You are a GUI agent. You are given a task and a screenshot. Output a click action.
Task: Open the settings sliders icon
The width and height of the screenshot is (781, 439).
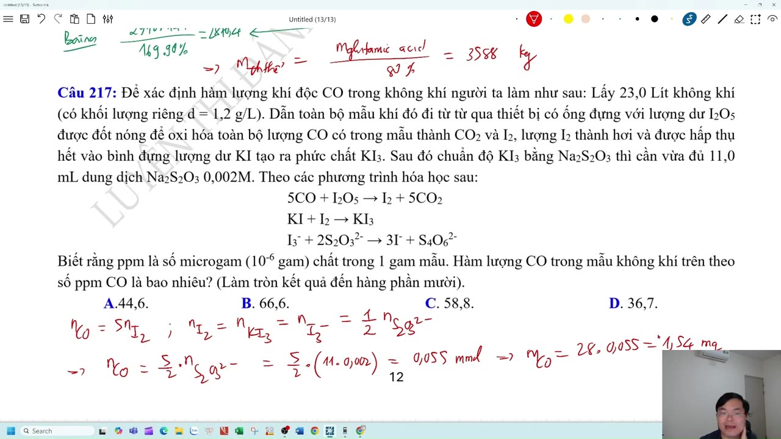coord(108,19)
